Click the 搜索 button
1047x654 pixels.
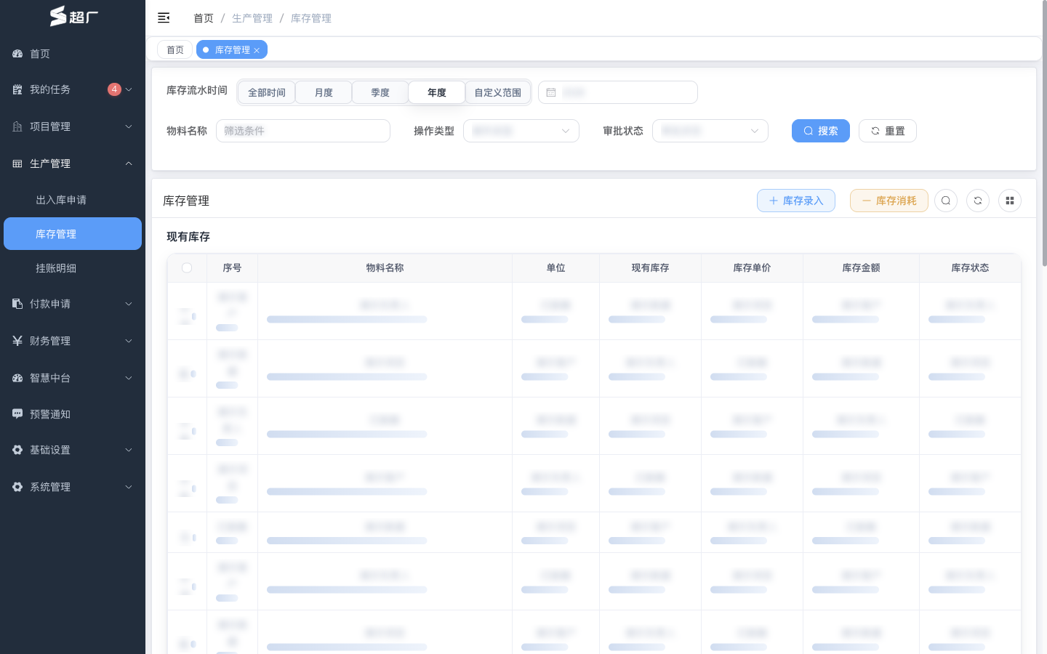pos(821,131)
